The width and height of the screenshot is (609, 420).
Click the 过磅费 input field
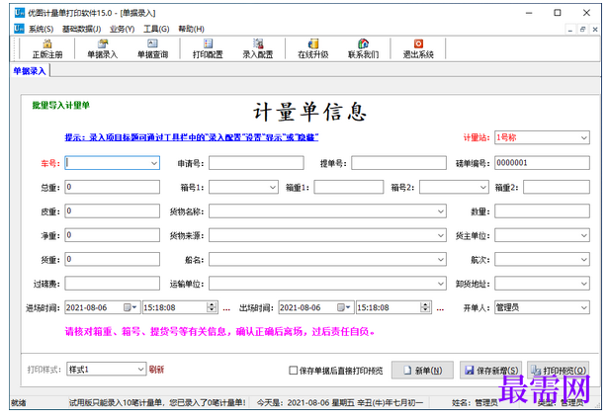pos(113,284)
